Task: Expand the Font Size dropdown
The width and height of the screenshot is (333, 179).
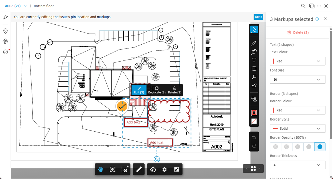Action: [x=298, y=80]
